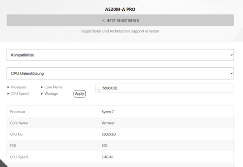Click the A520M-A PRO product title

click(120, 9)
